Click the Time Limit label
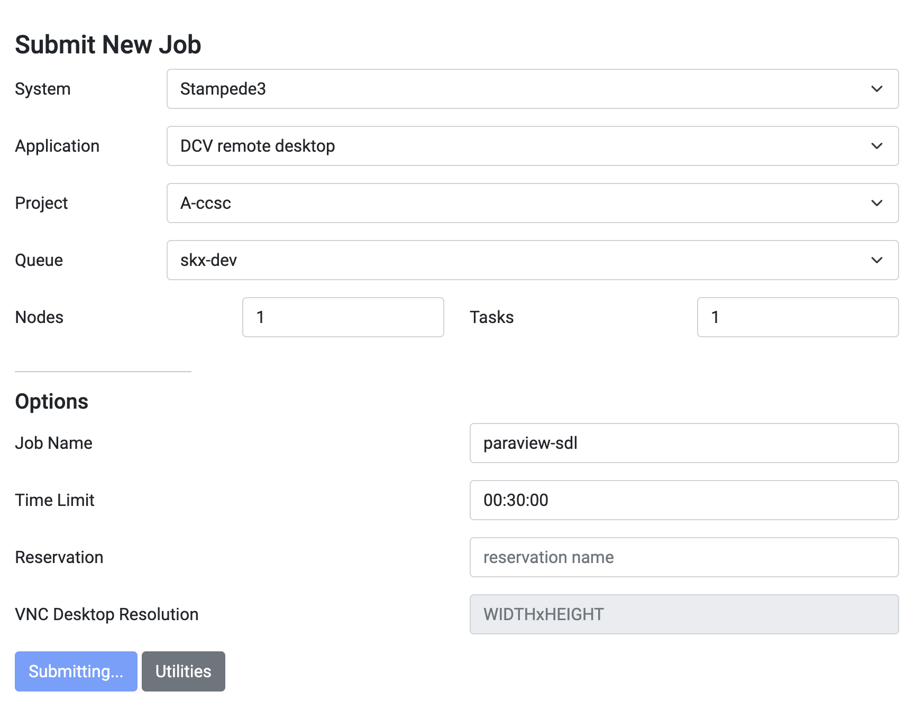 coord(55,500)
